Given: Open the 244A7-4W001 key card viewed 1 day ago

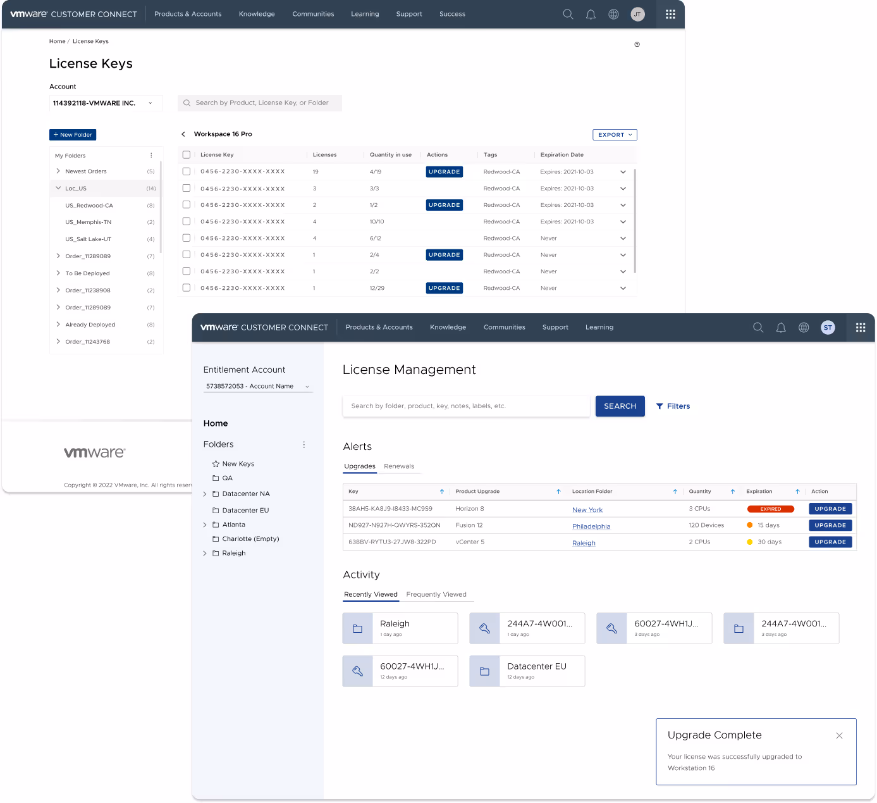Looking at the screenshot, I should (x=527, y=628).
